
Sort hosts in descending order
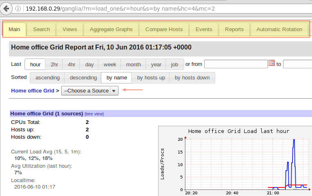coord(83,78)
